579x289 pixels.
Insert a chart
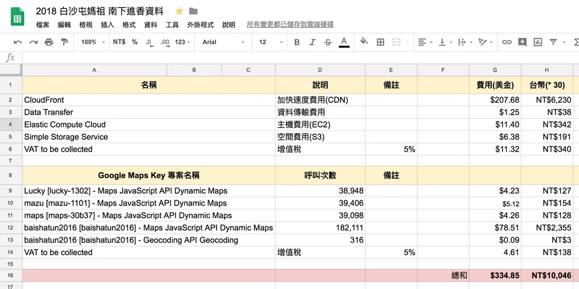coord(538,42)
